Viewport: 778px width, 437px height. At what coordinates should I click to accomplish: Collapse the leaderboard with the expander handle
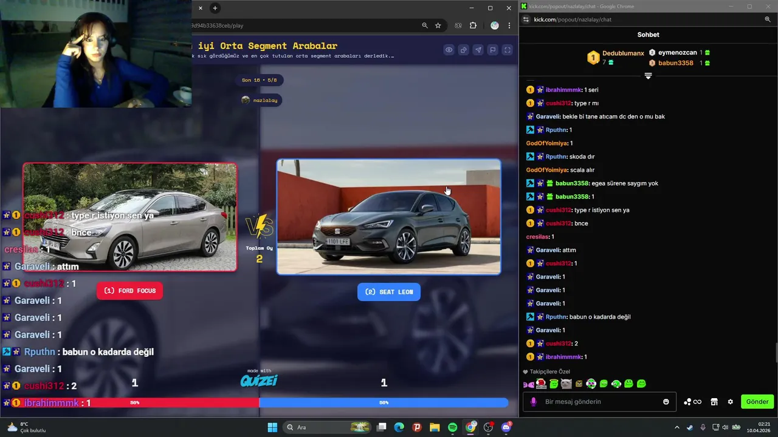coord(648,76)
